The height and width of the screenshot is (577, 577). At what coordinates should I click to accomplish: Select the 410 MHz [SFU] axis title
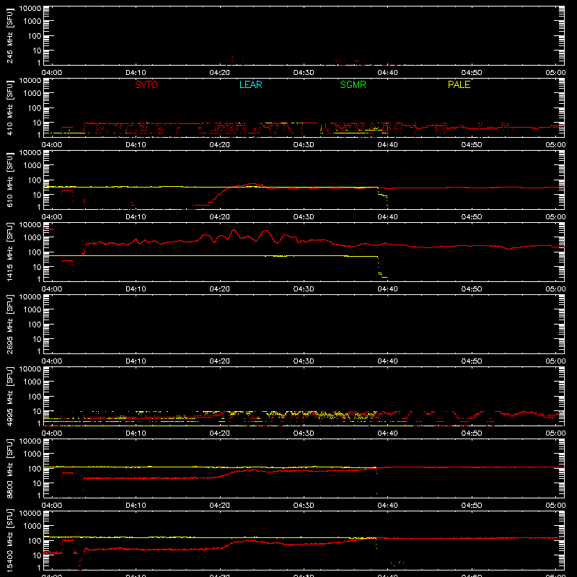click(9, 107)
